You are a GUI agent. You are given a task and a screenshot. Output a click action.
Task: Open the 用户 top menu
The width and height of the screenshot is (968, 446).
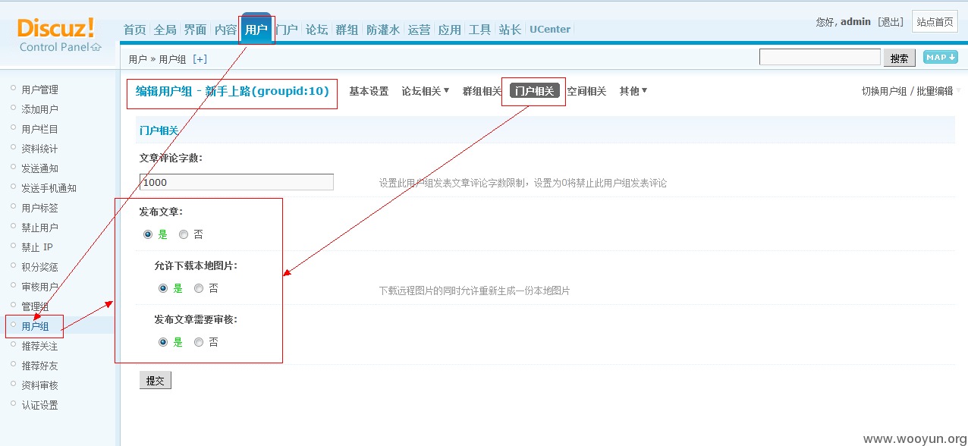click(x=256, y=30)
